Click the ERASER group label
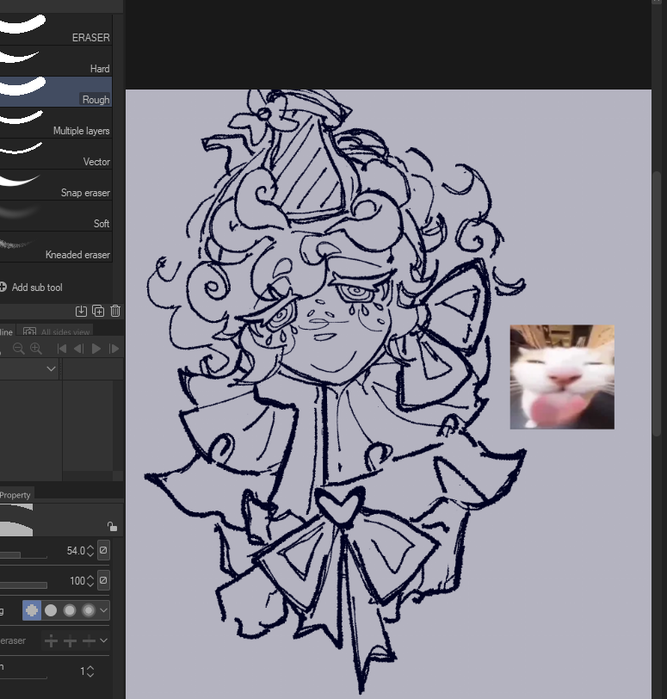 [90, 38]
